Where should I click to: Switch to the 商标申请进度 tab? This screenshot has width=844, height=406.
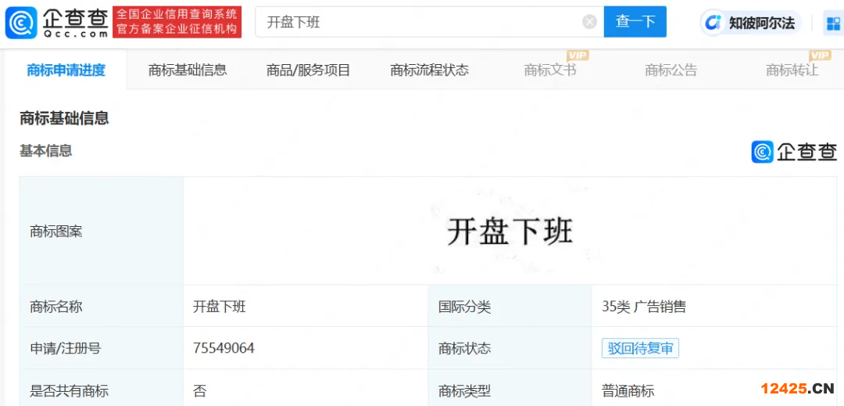coord(66,70)
